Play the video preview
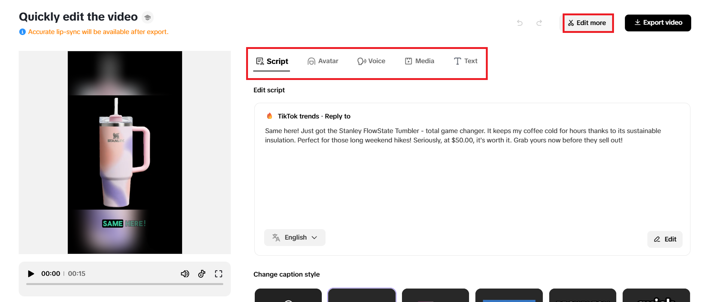Image resolution: width=714 pixels, height=302 pixels. coord(31,274)
